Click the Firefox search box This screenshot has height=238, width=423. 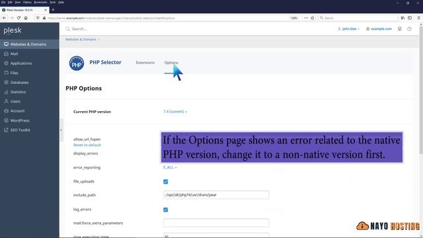point(358,18)
